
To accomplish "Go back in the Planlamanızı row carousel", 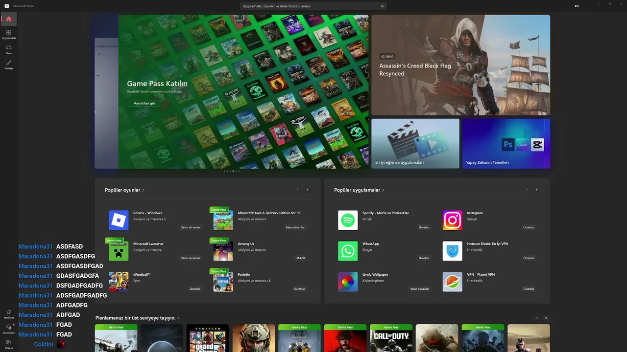I will [x=536, y=318].
